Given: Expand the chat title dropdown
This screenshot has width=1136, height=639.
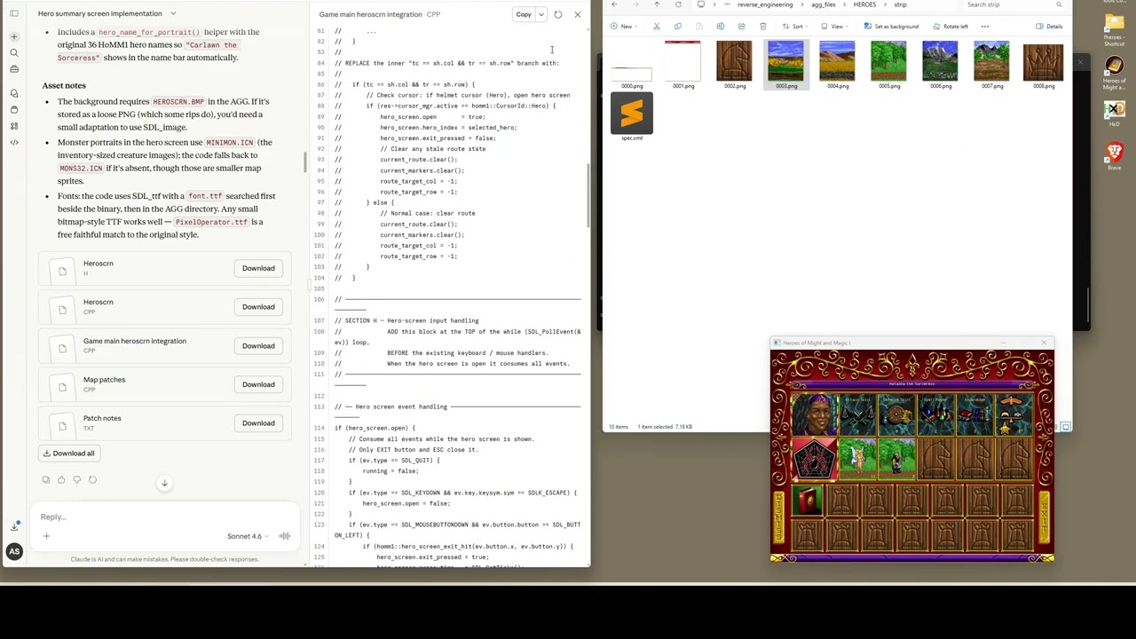Looking at the screenshot, I should (173, 13).
